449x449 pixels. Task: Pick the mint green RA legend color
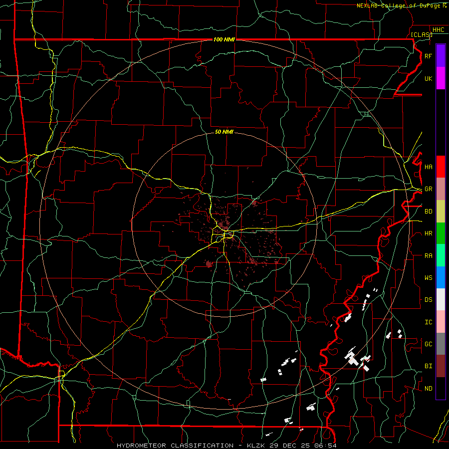441,255
